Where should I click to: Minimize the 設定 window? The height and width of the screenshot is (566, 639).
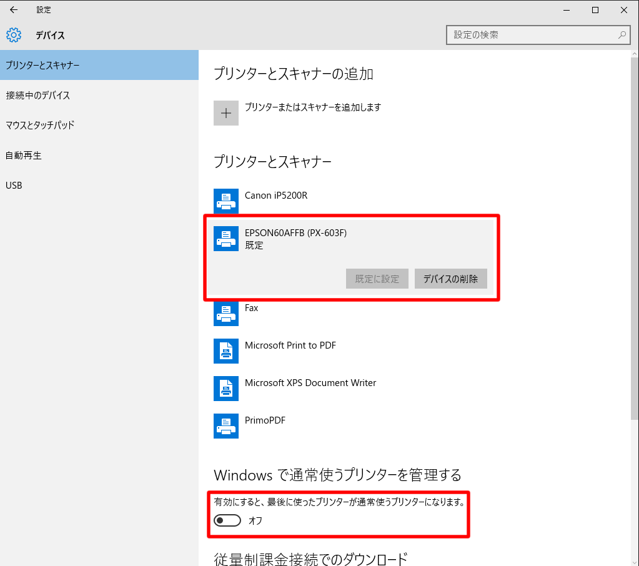(x=567, y=10)
